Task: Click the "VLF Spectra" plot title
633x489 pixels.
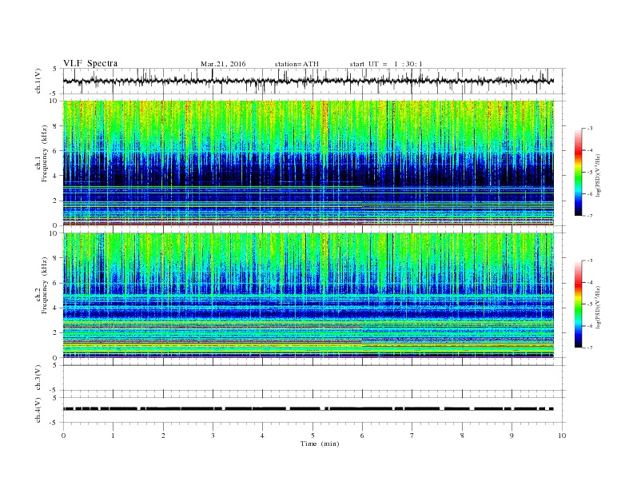Action: [90, 63]
